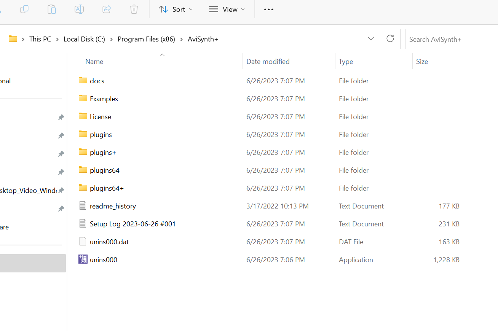Click the Delete trash can icon
The image size is (498, 331).
click(x=134, y=9)
